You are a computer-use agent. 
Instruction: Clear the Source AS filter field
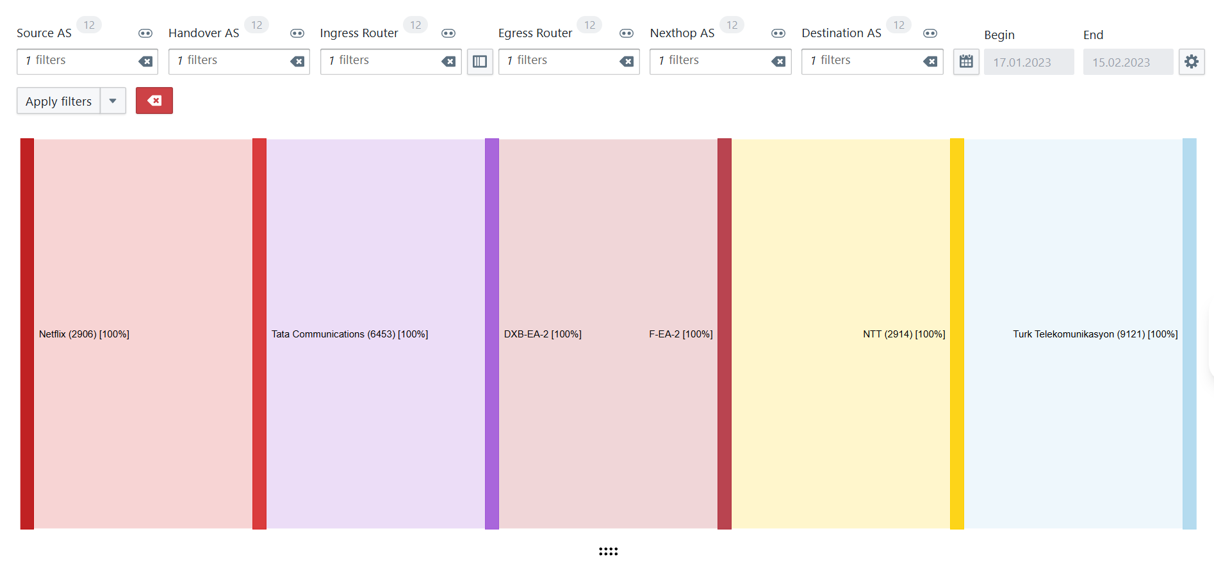[x=145, y=61]
